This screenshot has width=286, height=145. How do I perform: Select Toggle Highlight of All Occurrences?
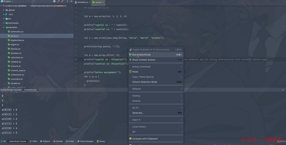coord(156,49)
